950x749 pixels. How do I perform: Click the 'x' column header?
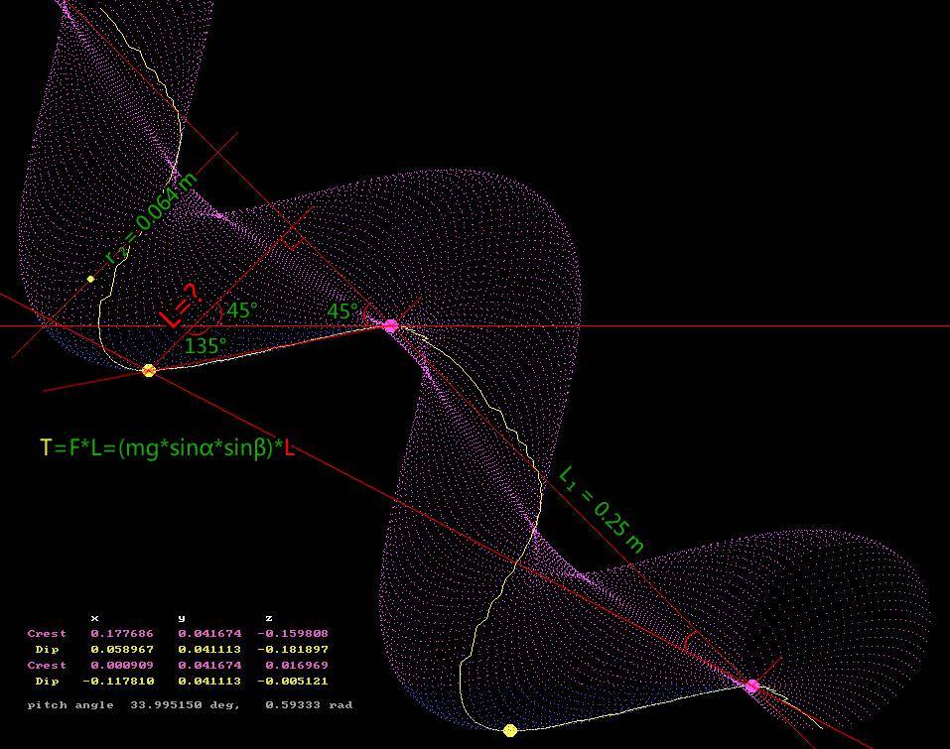pyautogui.click(x=94, y=618)
